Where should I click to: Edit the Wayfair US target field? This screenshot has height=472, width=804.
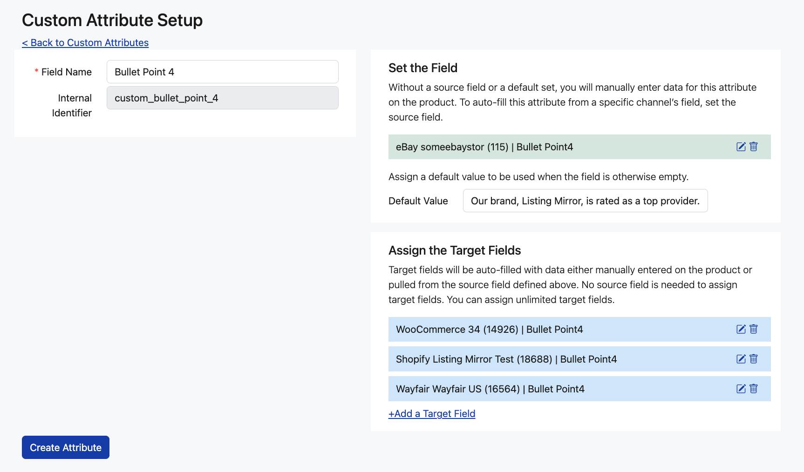click(x=741, y=389)
